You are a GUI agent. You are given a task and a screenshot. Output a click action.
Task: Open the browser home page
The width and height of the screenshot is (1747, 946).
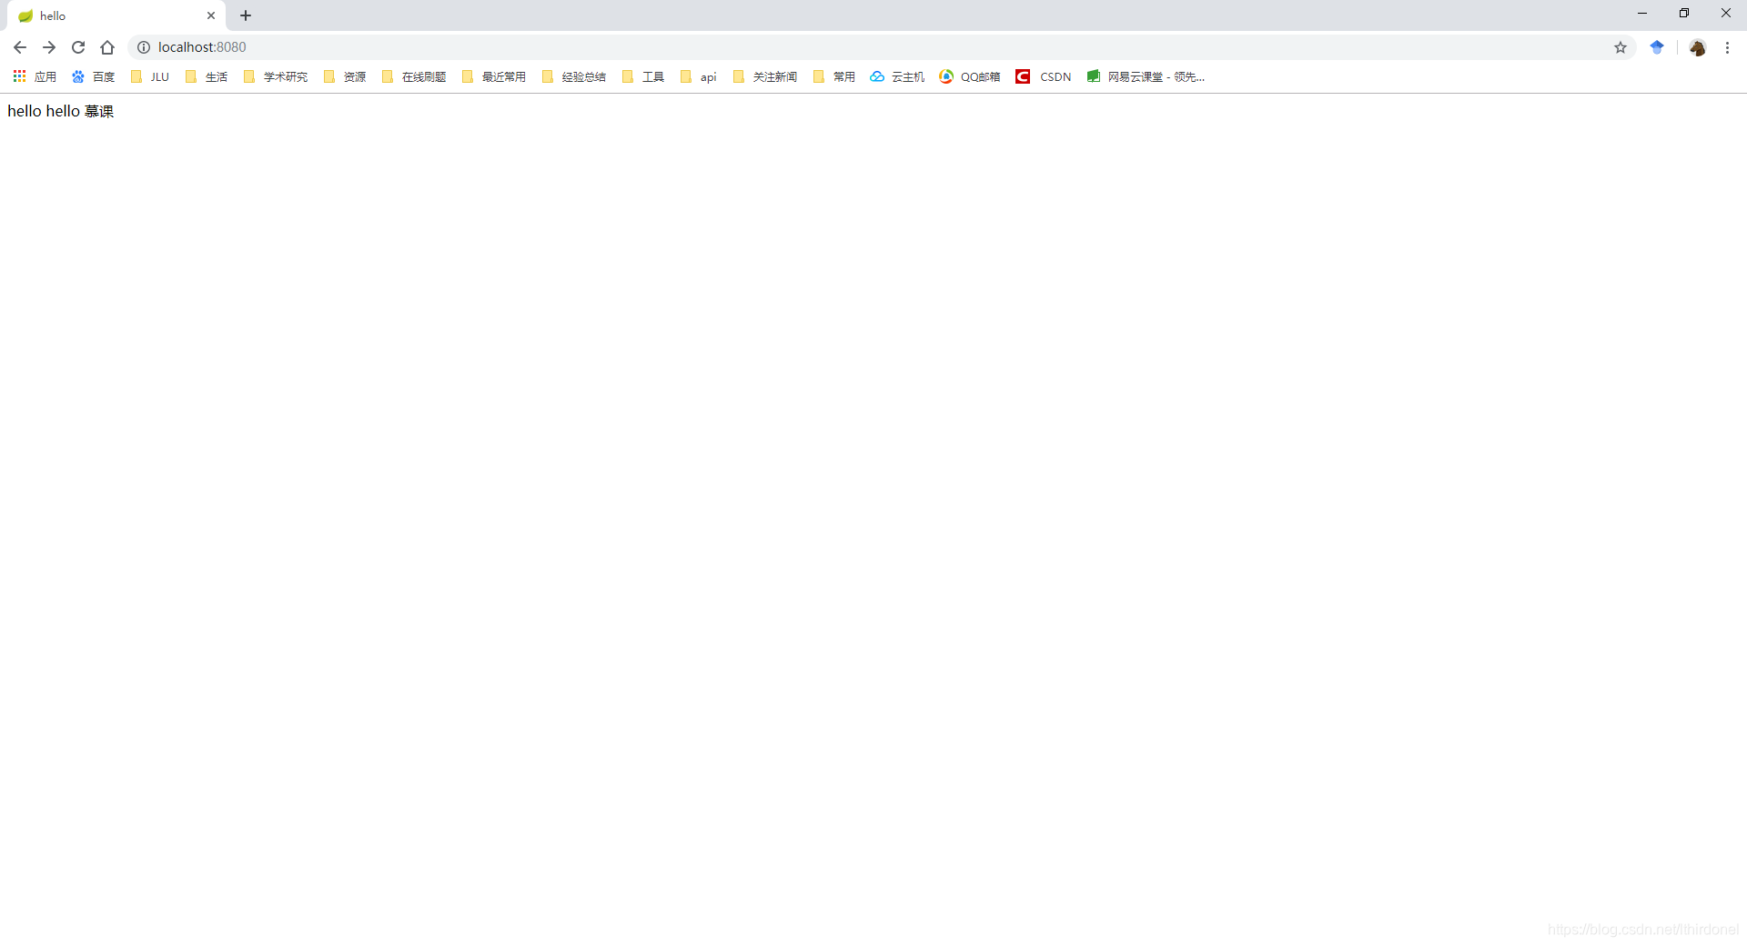pyautogui.click(x=107, y=47)
